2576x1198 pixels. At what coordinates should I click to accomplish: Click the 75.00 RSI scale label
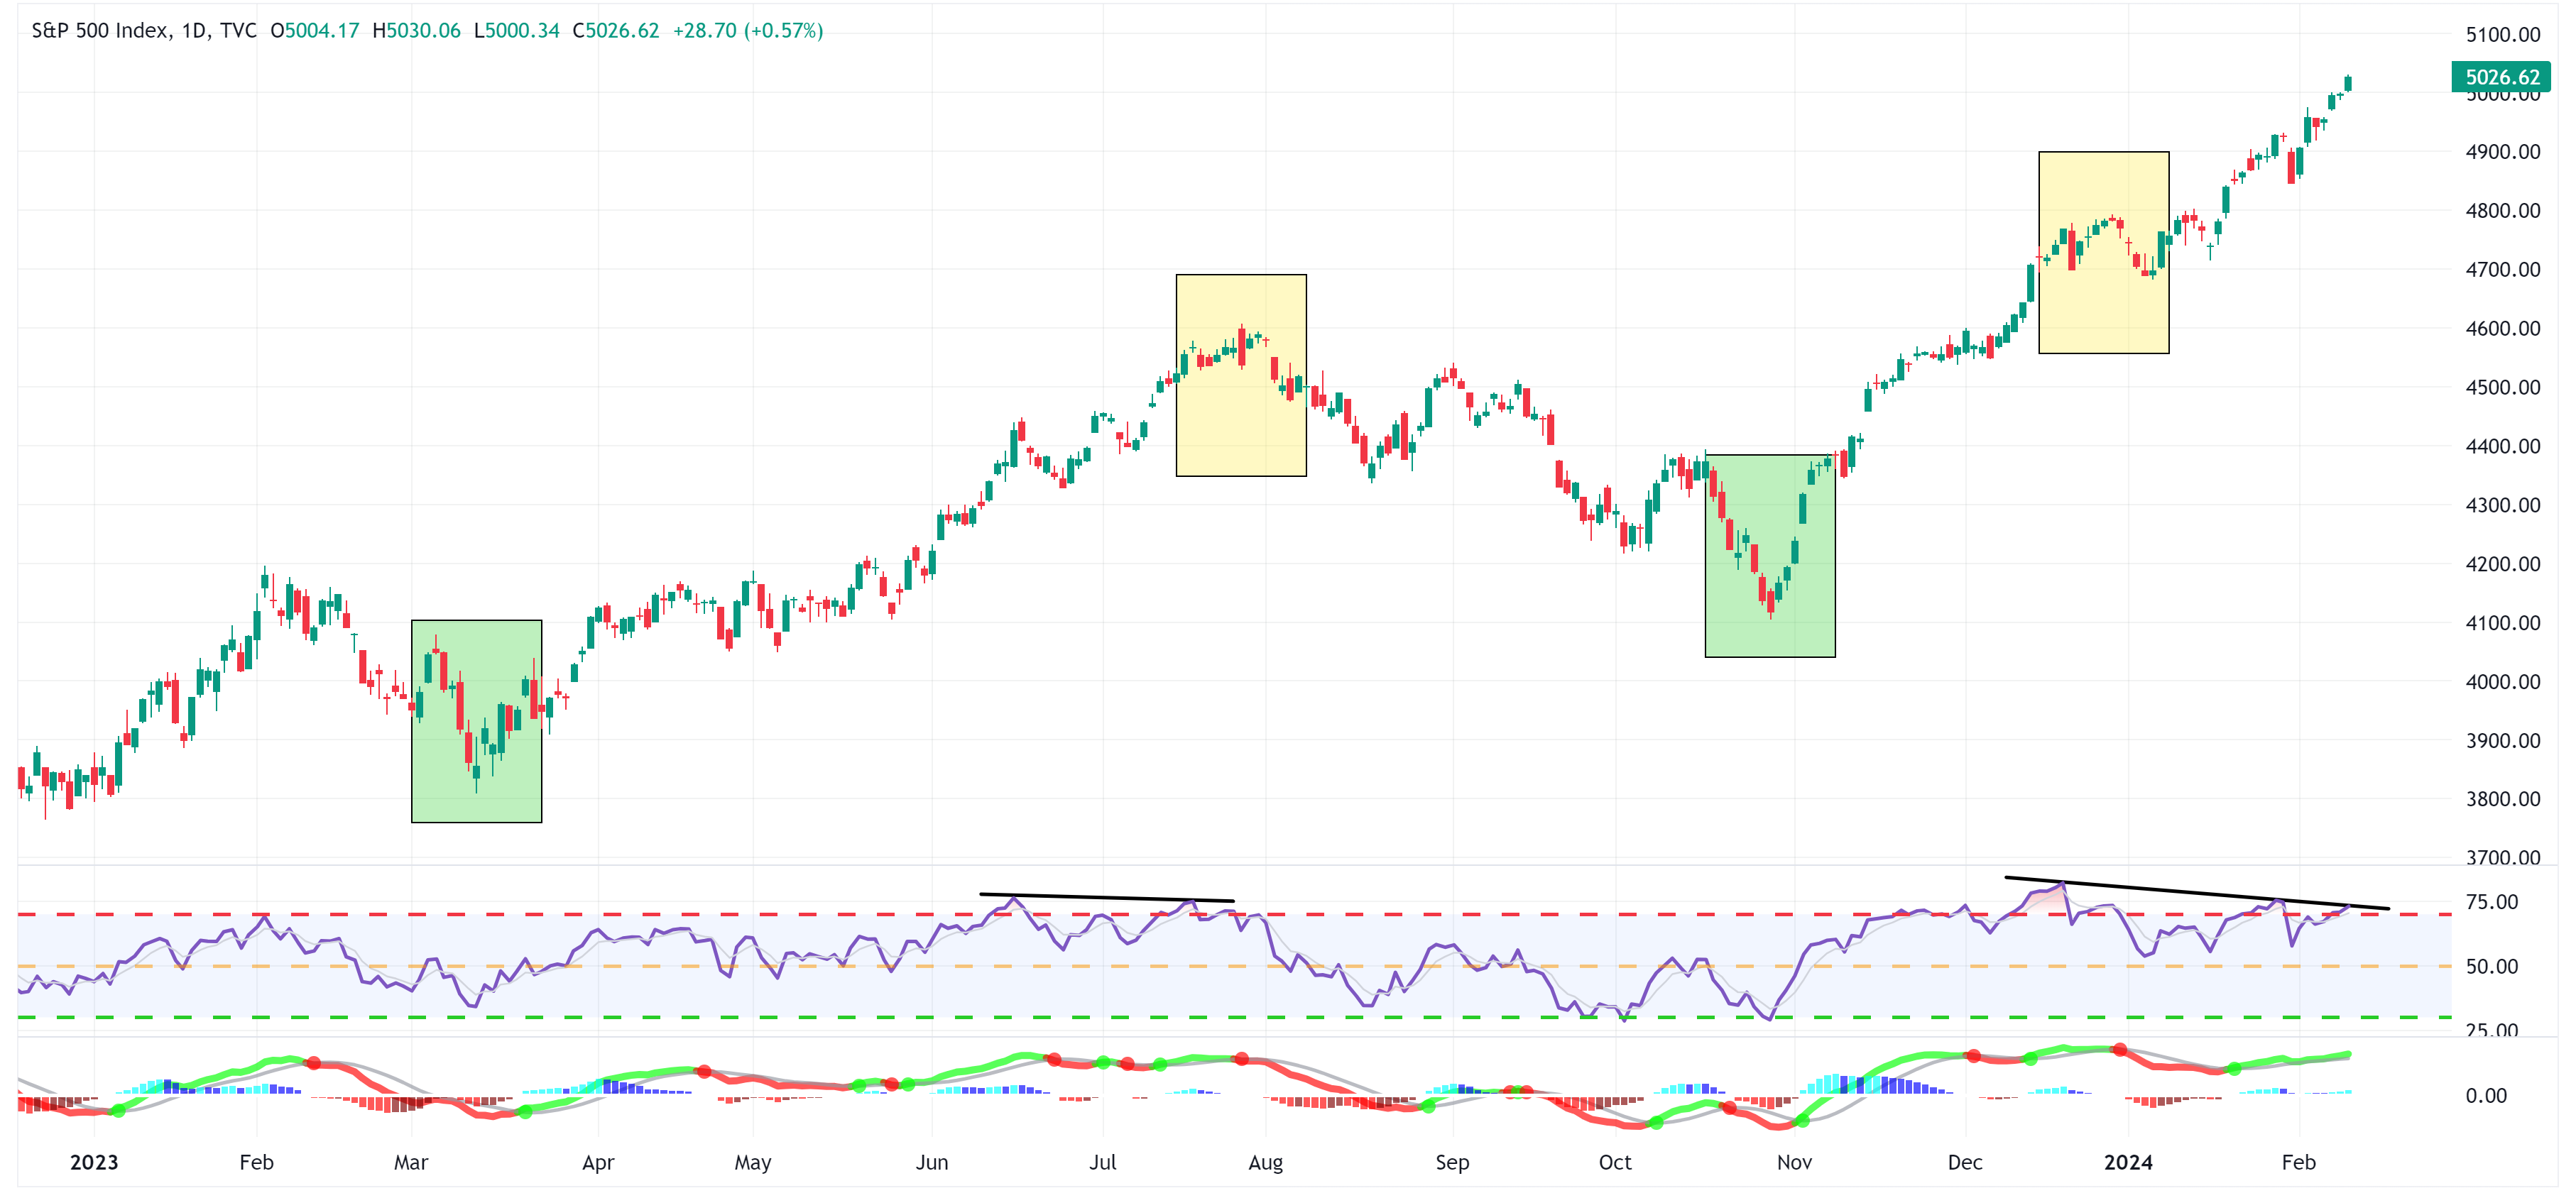(x=2491, y=902)
